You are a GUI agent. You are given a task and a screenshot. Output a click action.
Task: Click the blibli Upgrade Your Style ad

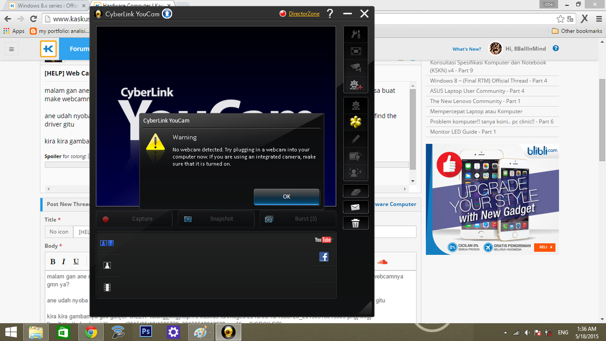(x=492, y=199)
